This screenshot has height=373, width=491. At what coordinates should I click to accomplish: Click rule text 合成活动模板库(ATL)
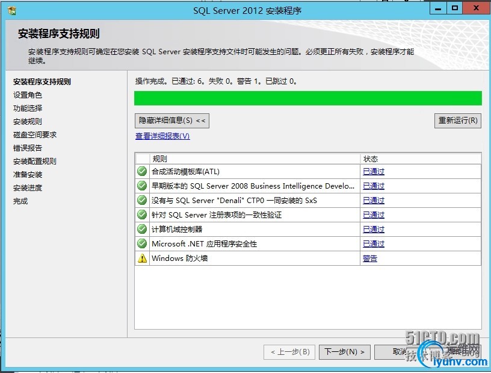tap(186, 172)
